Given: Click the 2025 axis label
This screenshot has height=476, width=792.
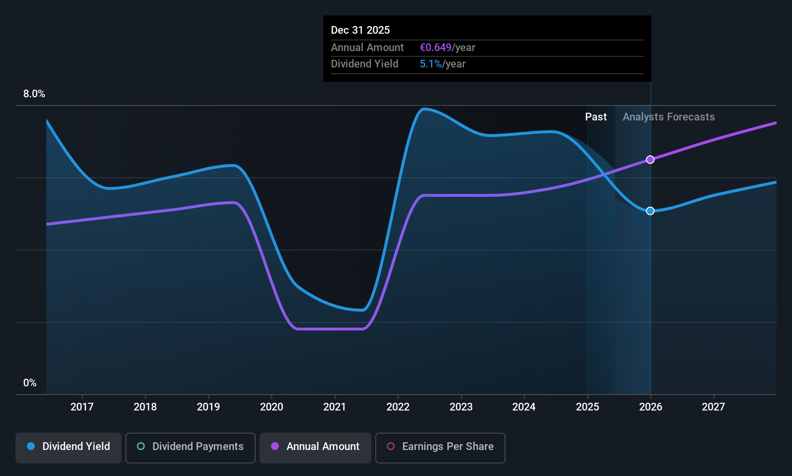Looking at the screenshot, I should click(x=587, y=407).
